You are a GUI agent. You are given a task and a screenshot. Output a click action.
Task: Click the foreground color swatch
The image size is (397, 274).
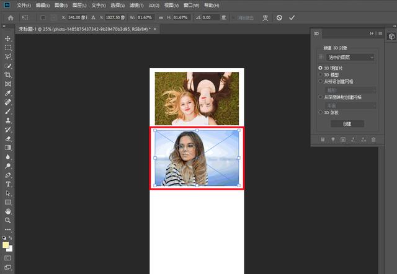point(6,245)
